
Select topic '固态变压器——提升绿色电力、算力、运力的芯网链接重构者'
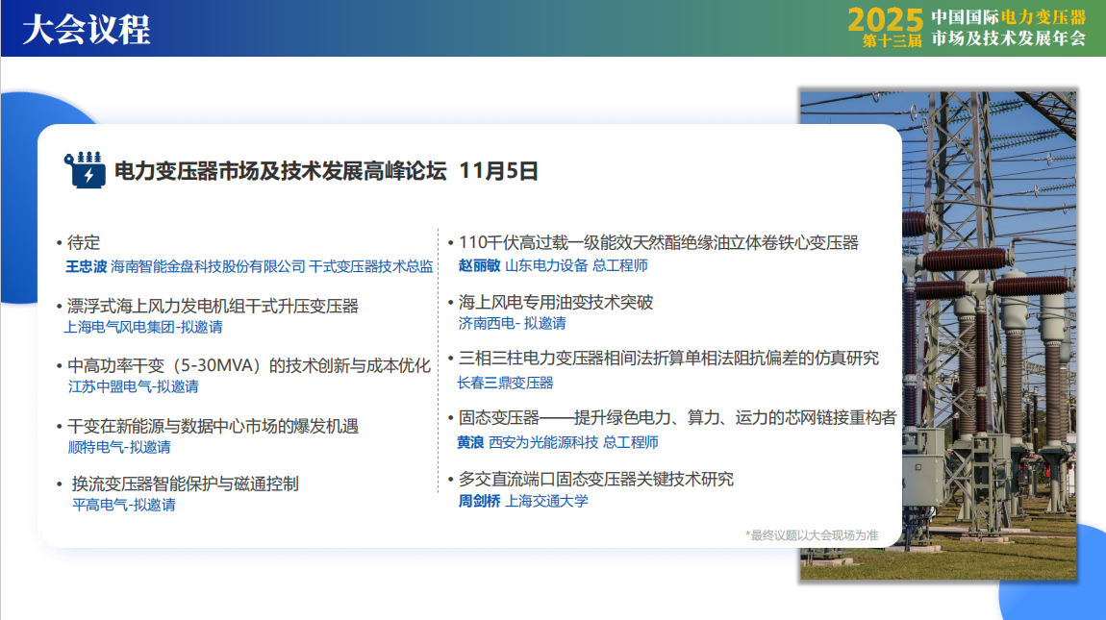click(x=677, y=417)
